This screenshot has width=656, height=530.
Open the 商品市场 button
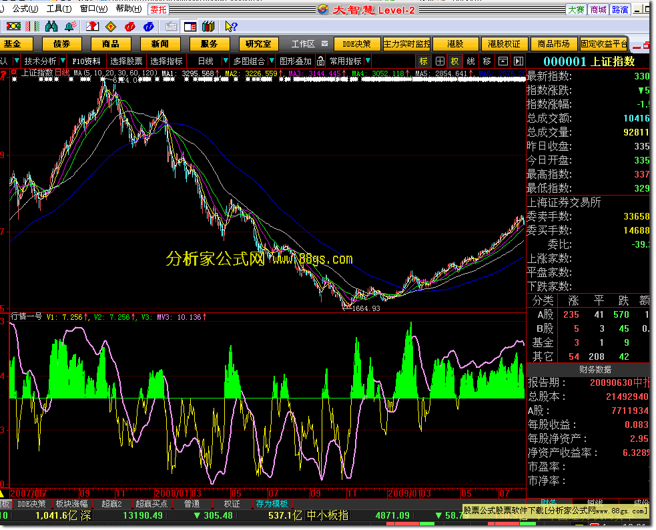pyautogui.click(x=553, y=44)
